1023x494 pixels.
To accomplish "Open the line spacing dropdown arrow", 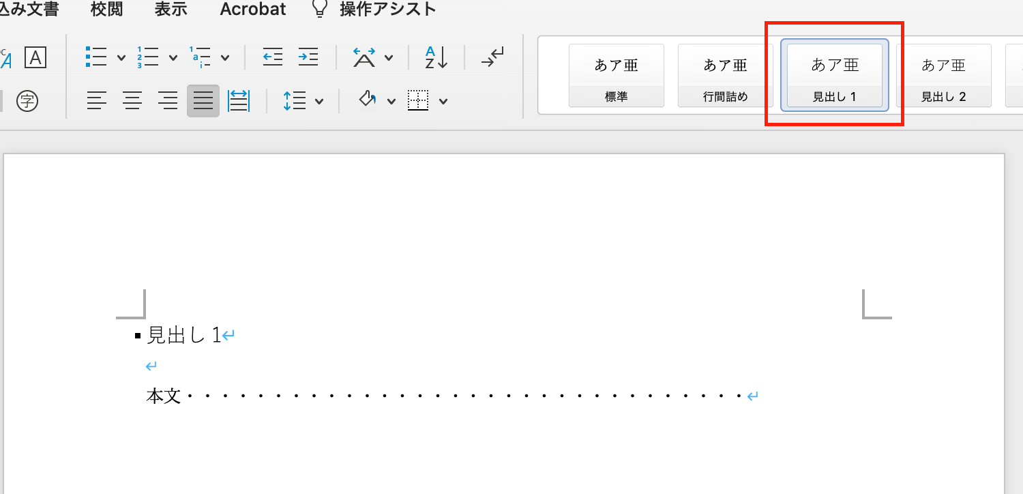I will [319, 102].
